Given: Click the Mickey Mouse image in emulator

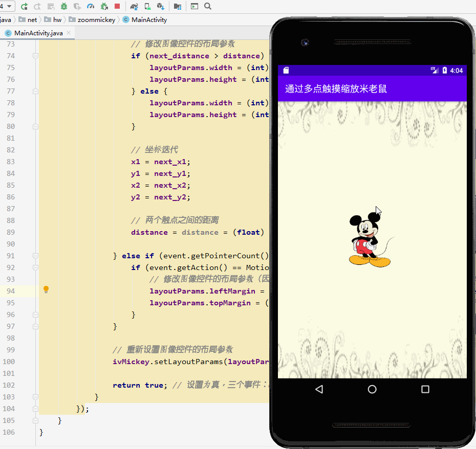Looking at the screenshot, I should 371,240.
